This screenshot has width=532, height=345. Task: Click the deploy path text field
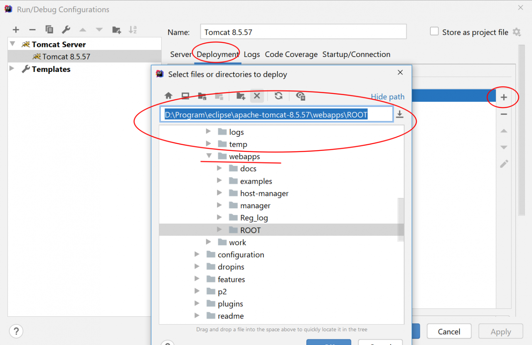click(277, 114)
